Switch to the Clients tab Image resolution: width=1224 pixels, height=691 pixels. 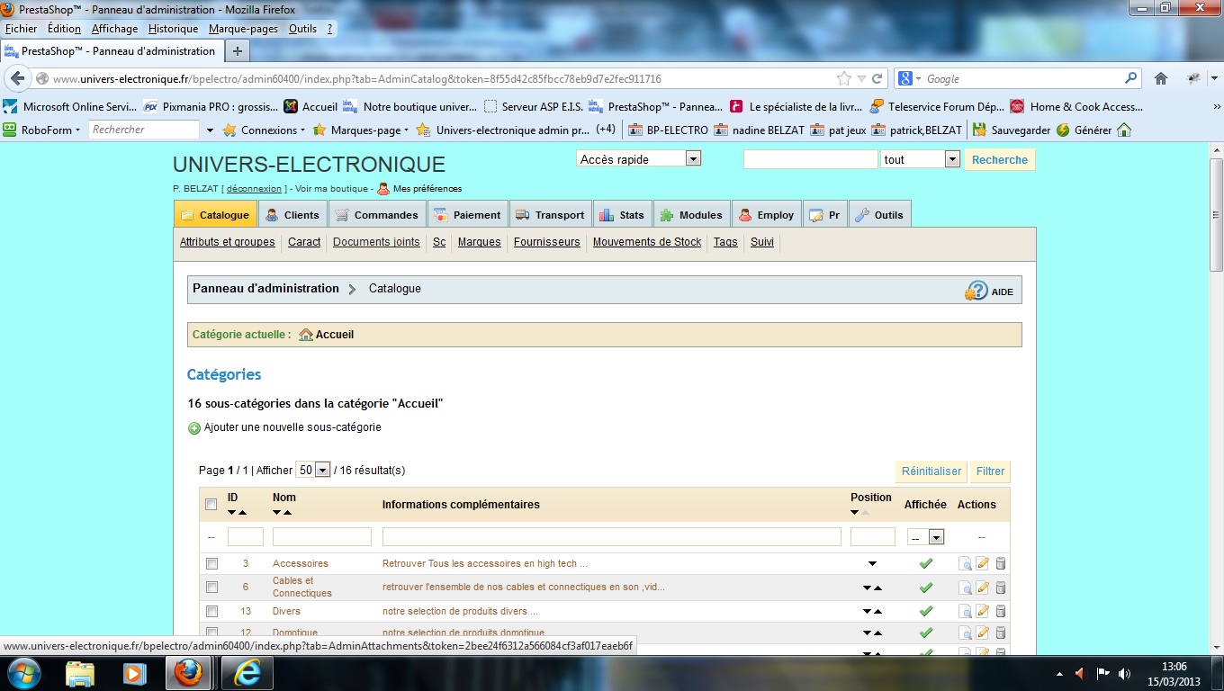pyautogui.click(x=293, y=215)
